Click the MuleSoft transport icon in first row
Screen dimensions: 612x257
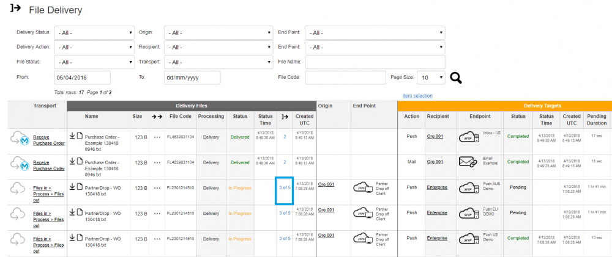point(21,140)
